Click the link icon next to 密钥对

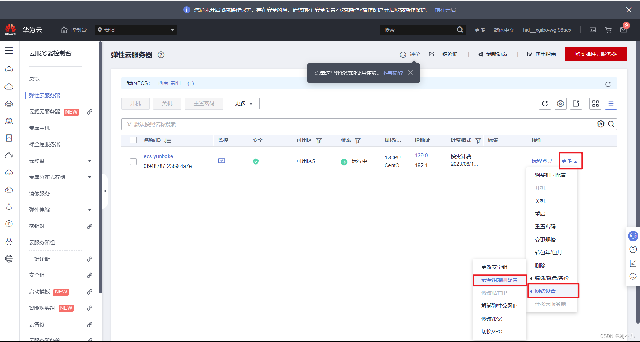90,226
